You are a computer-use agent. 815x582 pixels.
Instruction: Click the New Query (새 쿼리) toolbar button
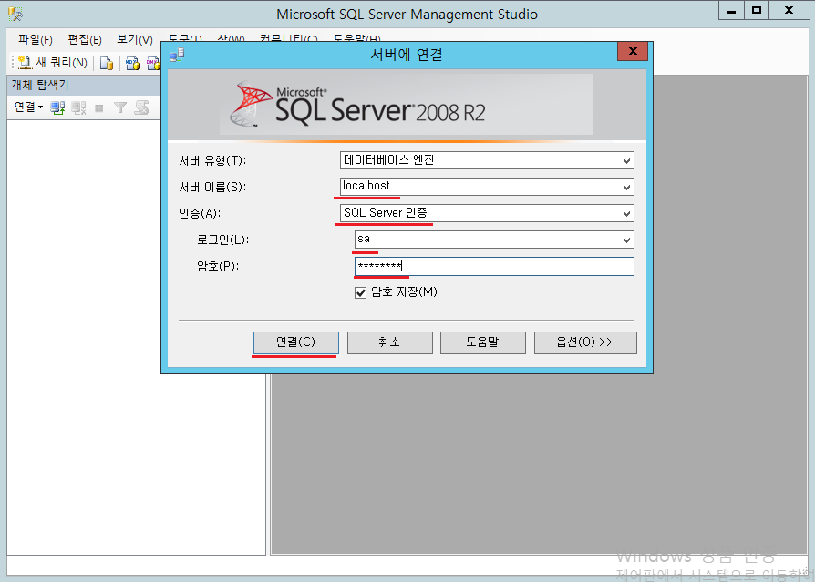(x=53, y=63)
